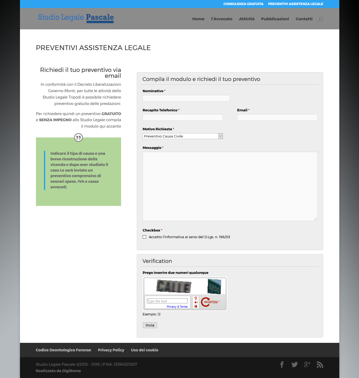Focus the Email input field
Screen dimensions: 359x378
(x=277, y=117)
